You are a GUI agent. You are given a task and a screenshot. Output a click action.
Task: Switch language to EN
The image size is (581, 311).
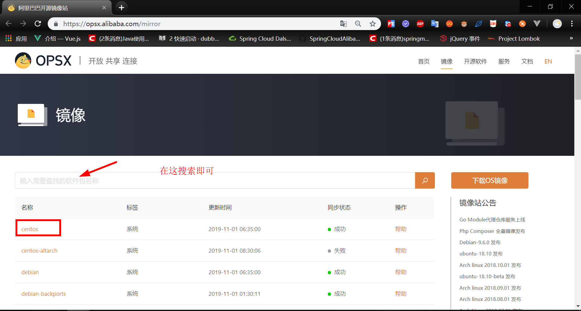pos(548,61)
